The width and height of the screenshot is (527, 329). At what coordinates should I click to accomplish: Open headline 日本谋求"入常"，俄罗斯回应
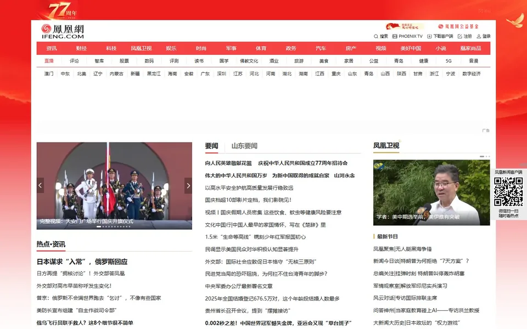(82, 262)
